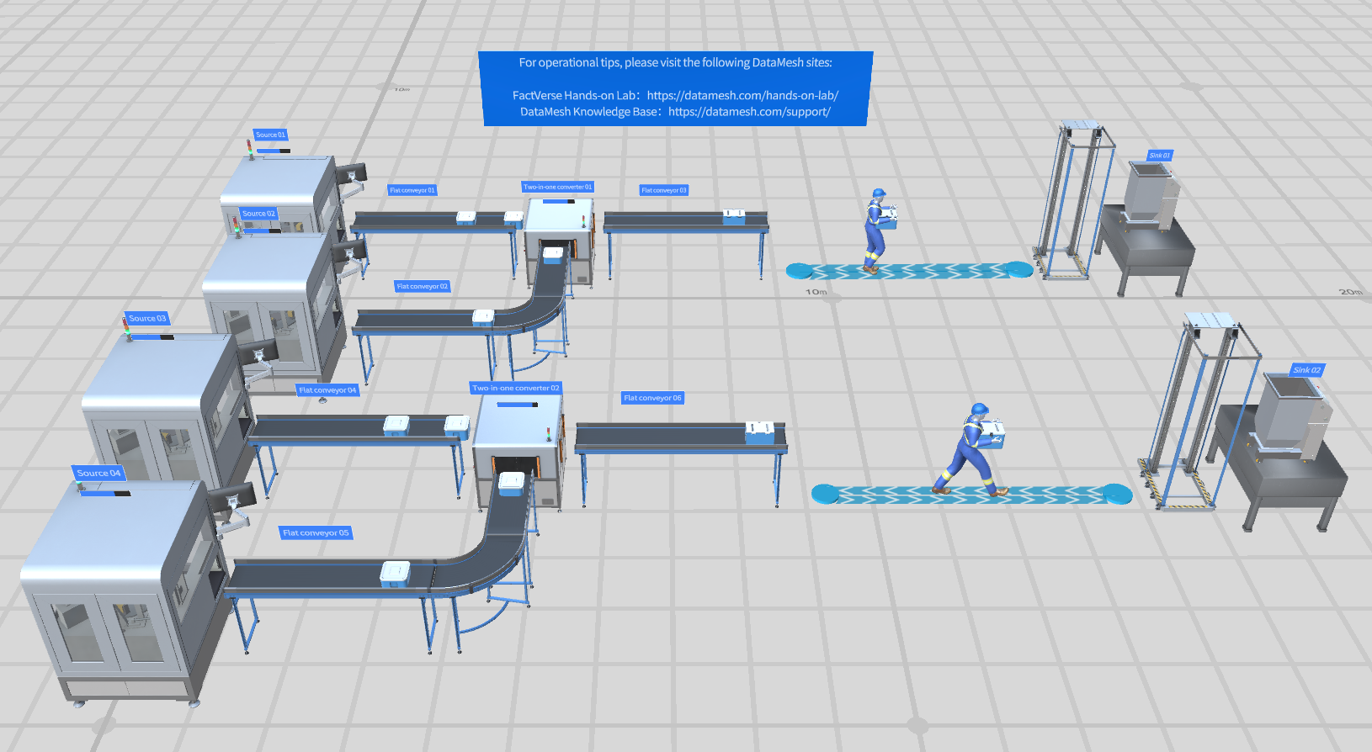Screen dimensions: 1372x752
Task: Pick the box on Flat conveyor 06
Action: [759, 432]
